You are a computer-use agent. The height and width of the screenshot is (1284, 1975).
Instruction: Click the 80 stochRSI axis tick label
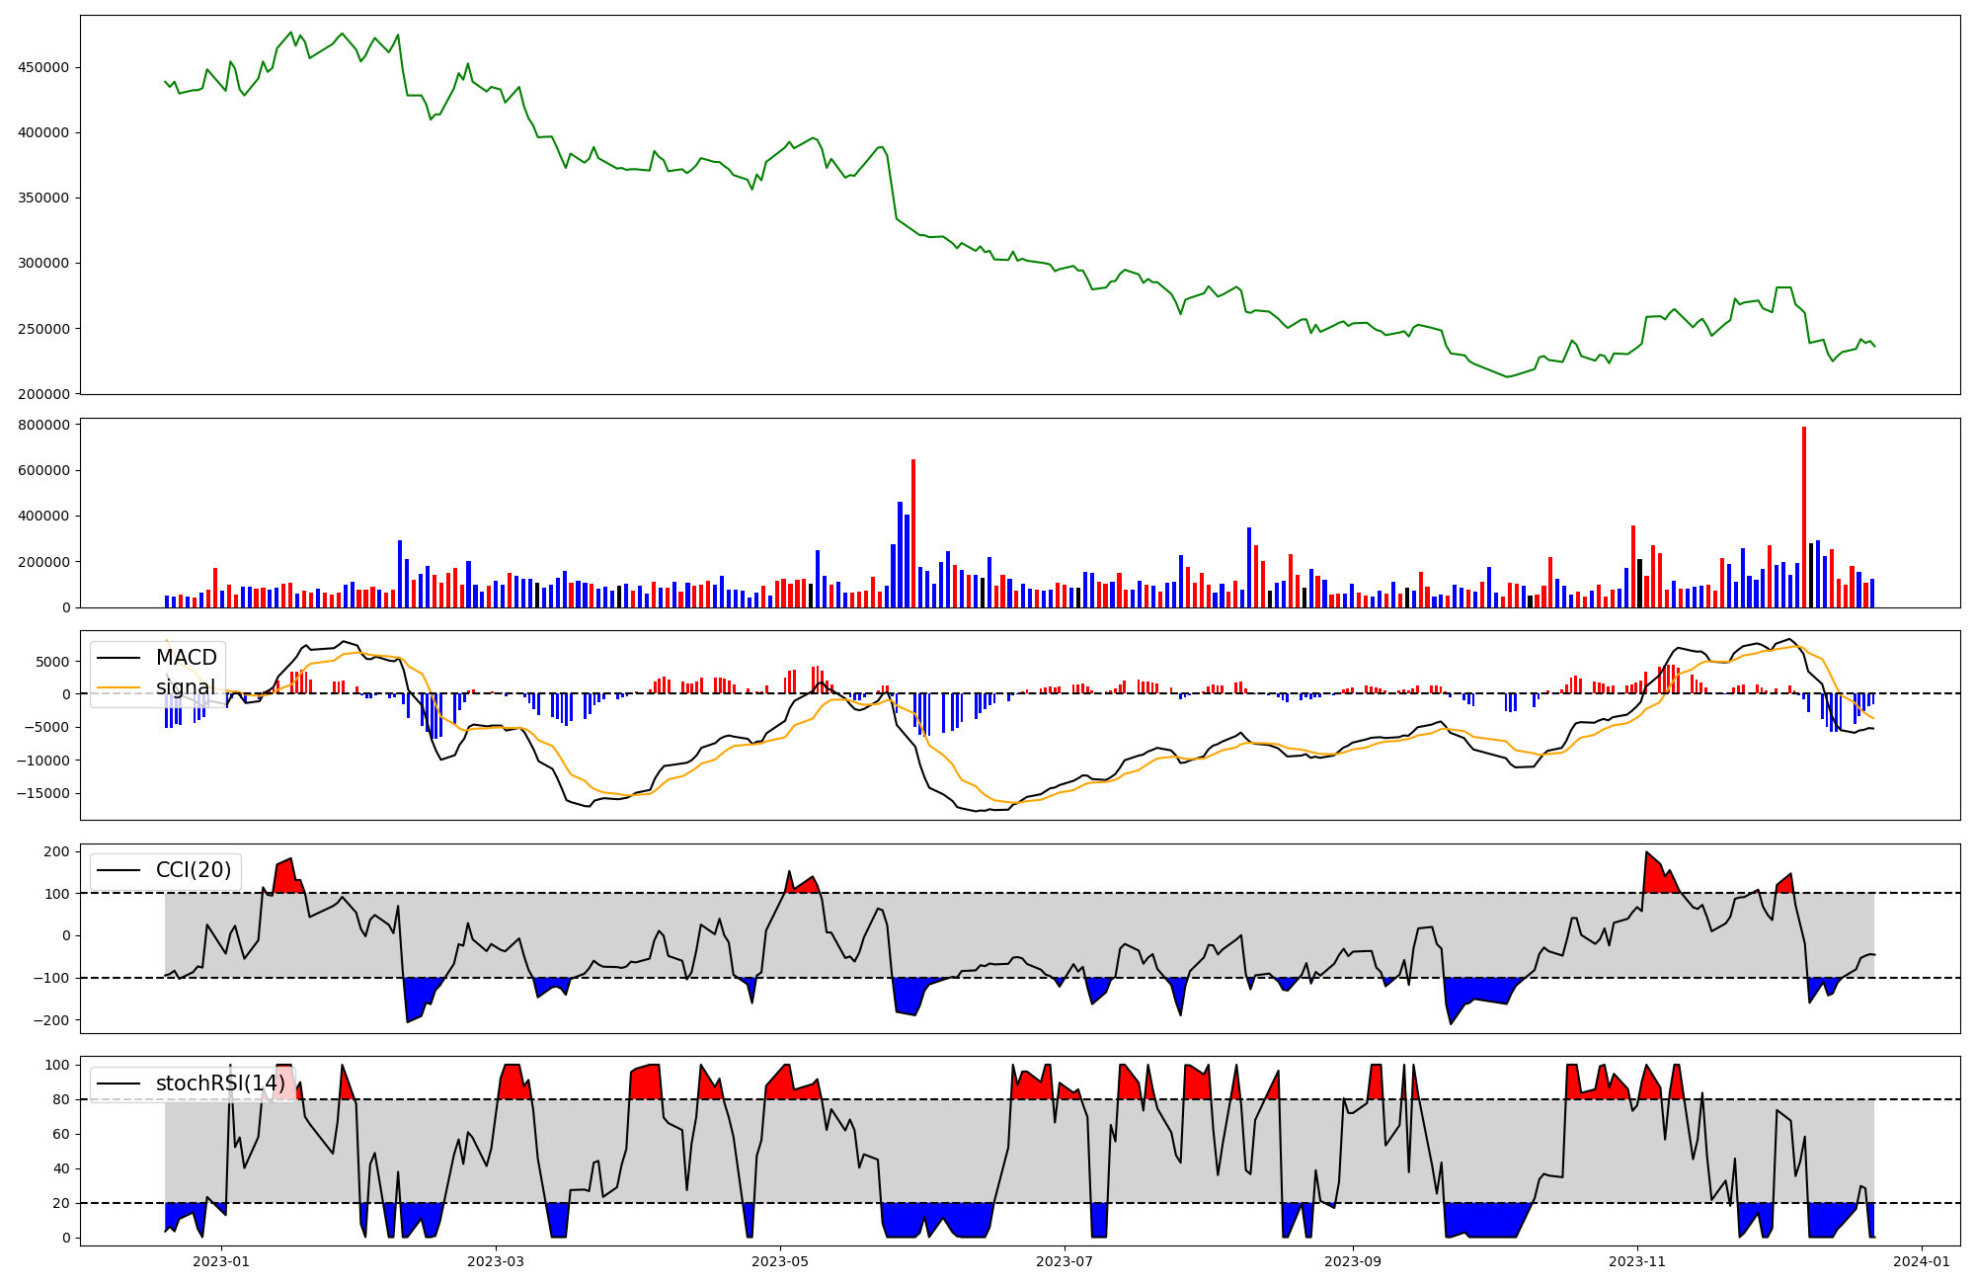[x=61, y=1099]
